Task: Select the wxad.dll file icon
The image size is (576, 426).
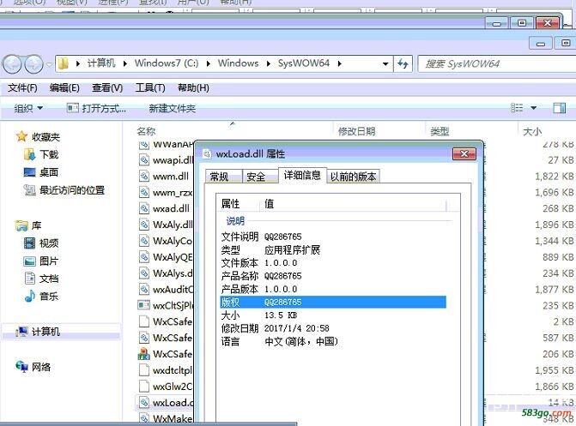Action: 144,208
